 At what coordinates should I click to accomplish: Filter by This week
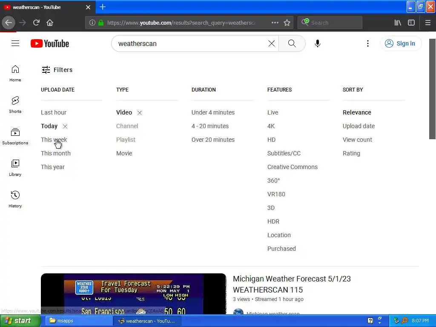coord(54,140)
